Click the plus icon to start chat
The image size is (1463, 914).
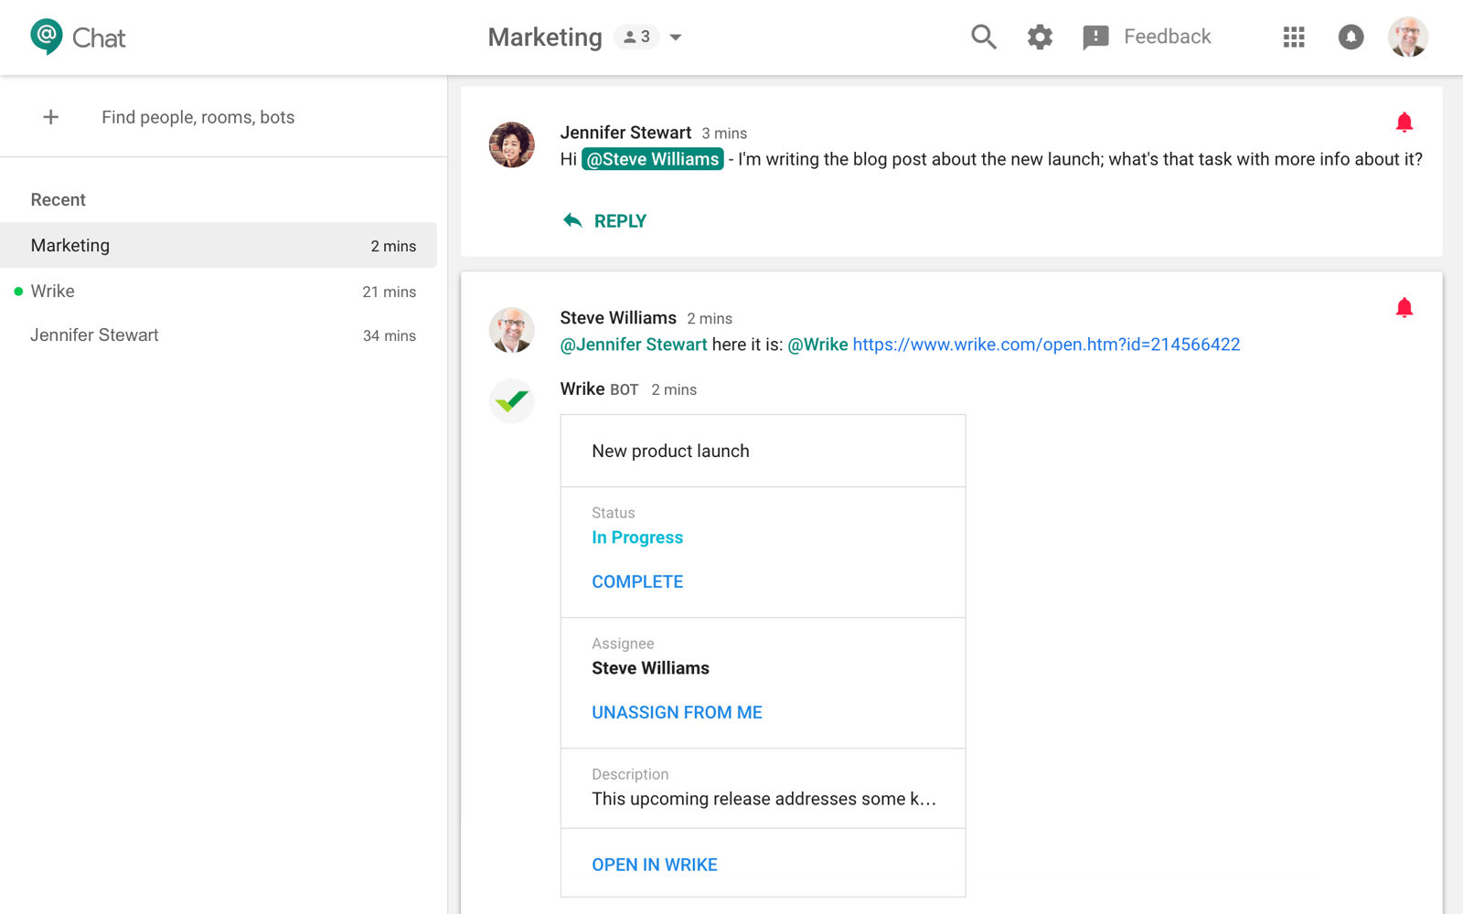(x=51, y=117)
